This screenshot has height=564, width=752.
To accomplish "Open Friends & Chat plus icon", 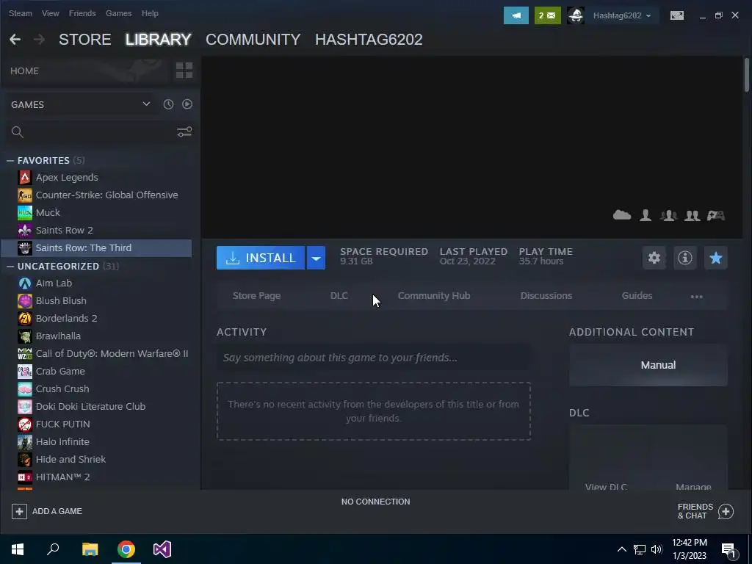I will pyautogui.click(x=726, y=511).
